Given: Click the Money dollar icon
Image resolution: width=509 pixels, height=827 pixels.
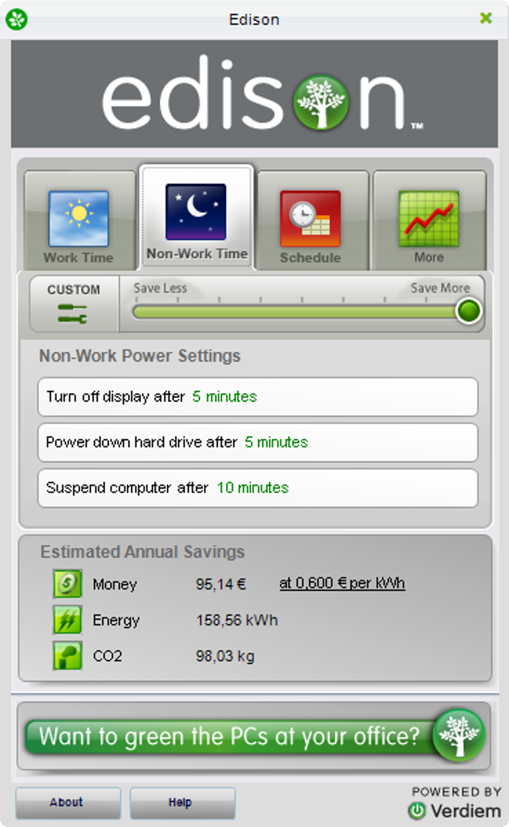Looking at the screenshot, I should (x=67, y=584).
